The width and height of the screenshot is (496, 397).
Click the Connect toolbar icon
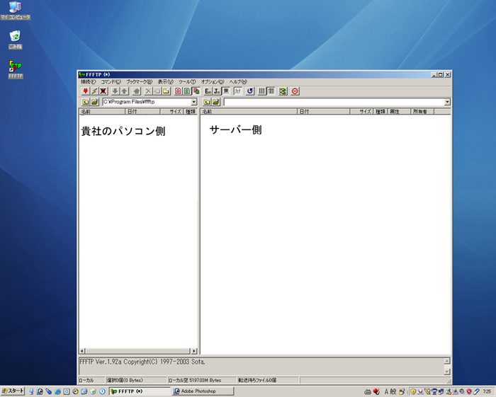(x=86, y=91)
